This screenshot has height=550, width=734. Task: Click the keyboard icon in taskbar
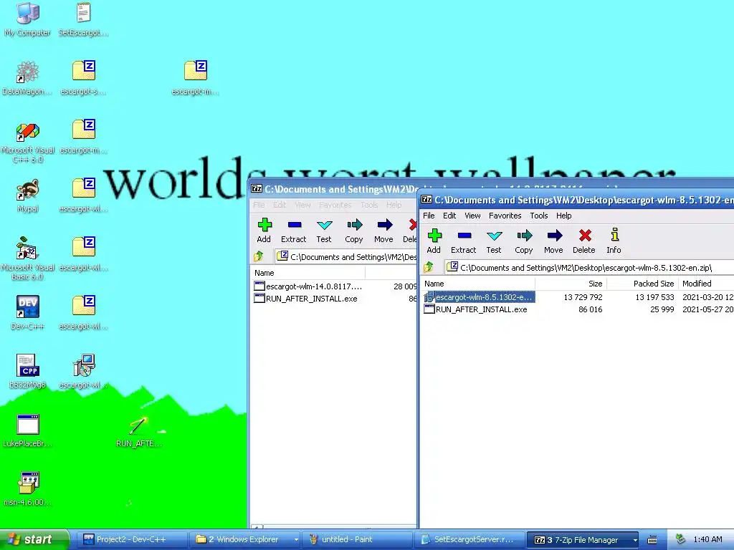tap(652, 540)
